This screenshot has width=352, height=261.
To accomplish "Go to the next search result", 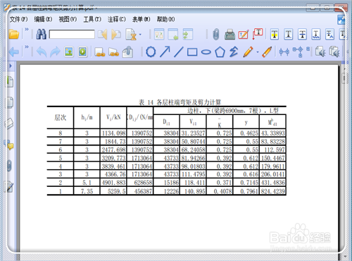I will tap(116, 35).
